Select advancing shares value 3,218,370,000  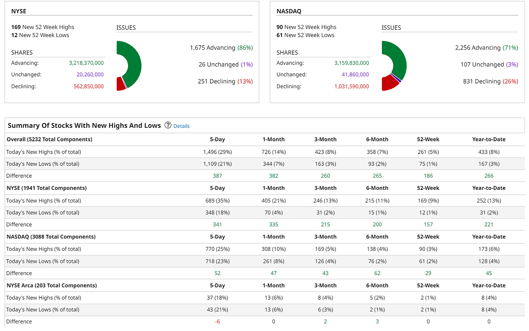86,63
